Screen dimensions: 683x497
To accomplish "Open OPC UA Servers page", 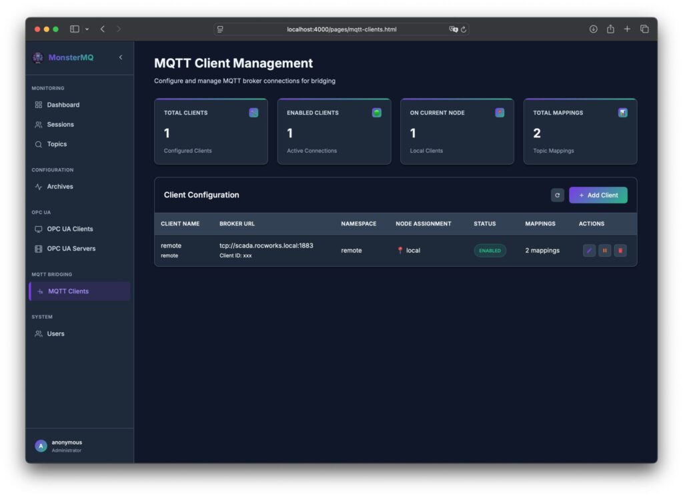I will 71,249.
